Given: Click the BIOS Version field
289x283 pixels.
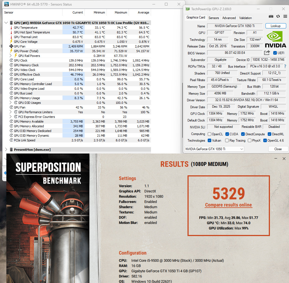Looking at the screenshot, I should click(235, 53).
